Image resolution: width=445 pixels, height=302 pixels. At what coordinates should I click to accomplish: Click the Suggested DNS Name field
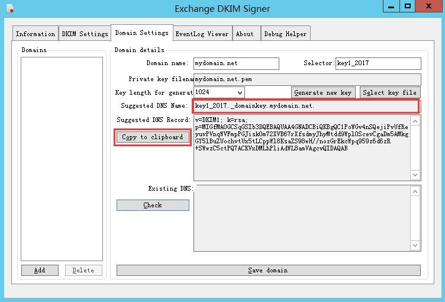(306, 107)
